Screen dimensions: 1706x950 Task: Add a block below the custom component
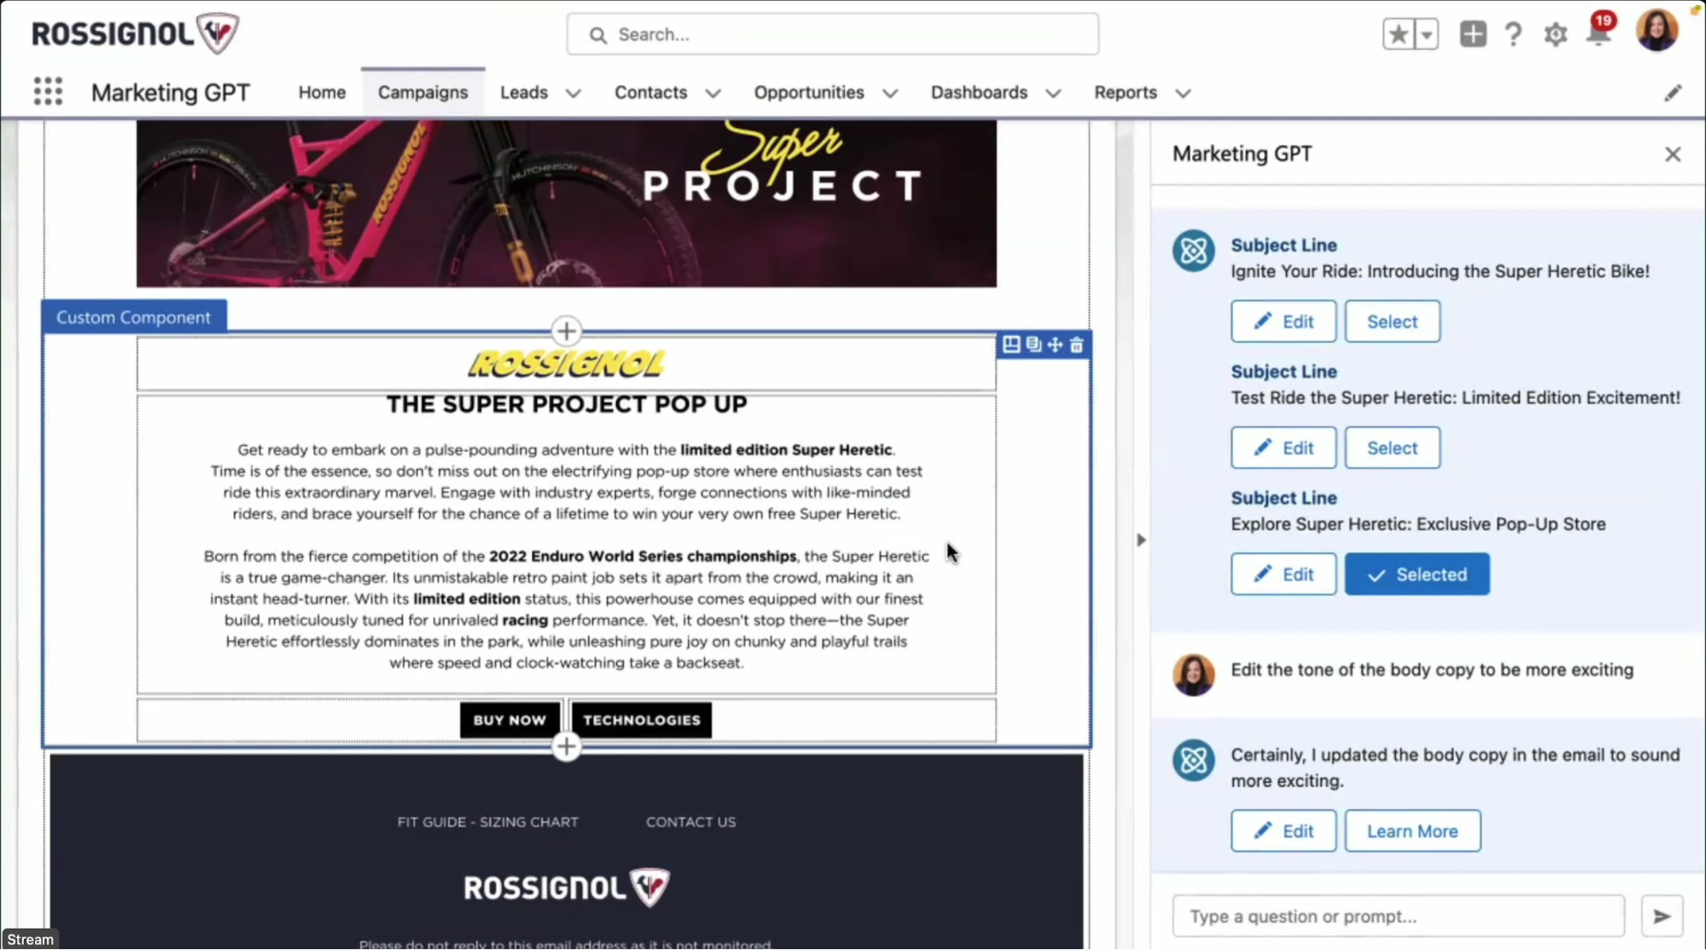click(566, 747)
